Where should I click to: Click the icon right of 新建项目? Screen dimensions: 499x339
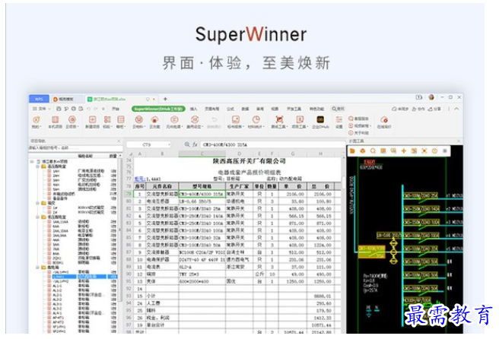(107, 122)
